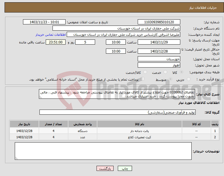Click the گروه کالا field
The width and height of the screenshot is (224, 176).
118,112
